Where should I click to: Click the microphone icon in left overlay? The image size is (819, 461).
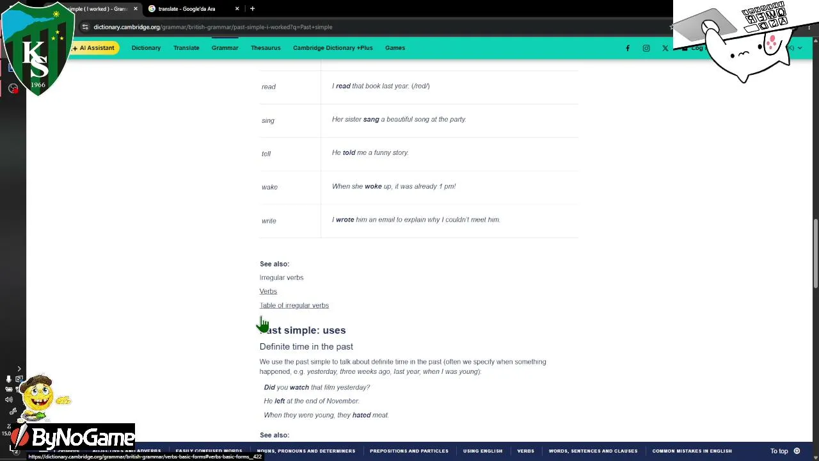click(x=8, y=379)
